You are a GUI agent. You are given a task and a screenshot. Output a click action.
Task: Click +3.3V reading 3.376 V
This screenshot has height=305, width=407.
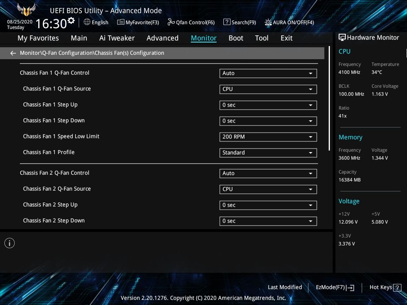point(347,244)
